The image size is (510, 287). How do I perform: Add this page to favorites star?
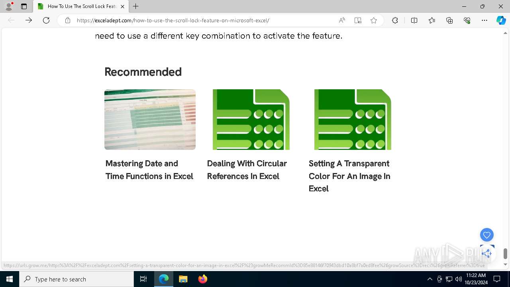374,20
